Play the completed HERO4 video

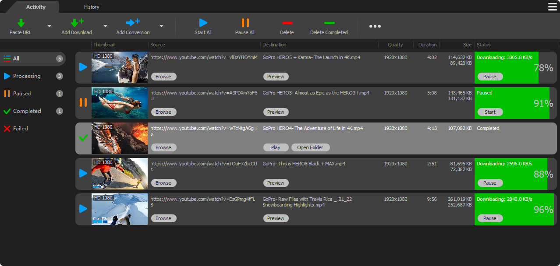(276, 147)
